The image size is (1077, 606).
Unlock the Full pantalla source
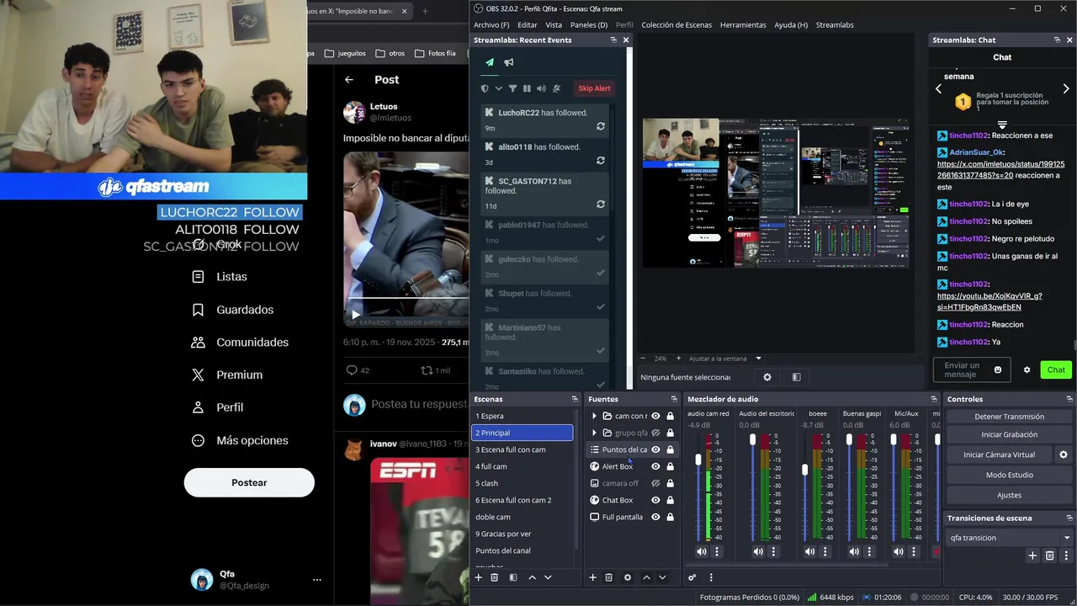[x=671, y=517]
